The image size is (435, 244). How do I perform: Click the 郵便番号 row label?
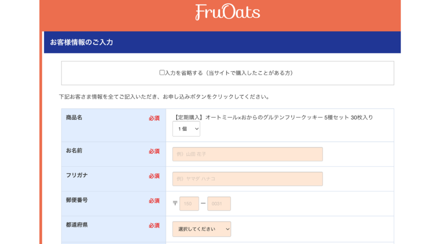point(77,200)
